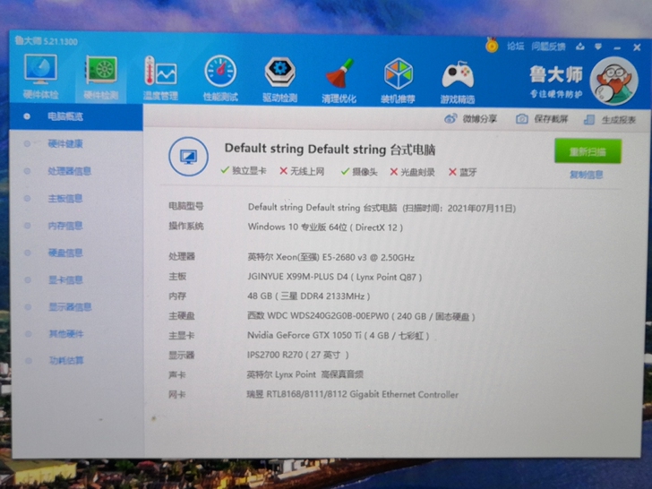
Task: Switch to 硬件健康 sidebar item
Action: [65, 143]
